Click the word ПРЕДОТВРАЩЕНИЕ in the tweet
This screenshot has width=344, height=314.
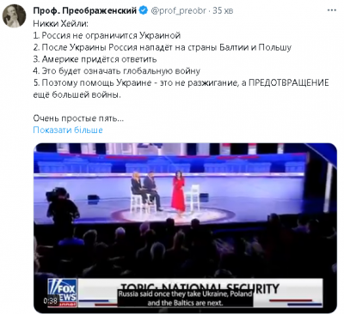[x=289, y=82]
